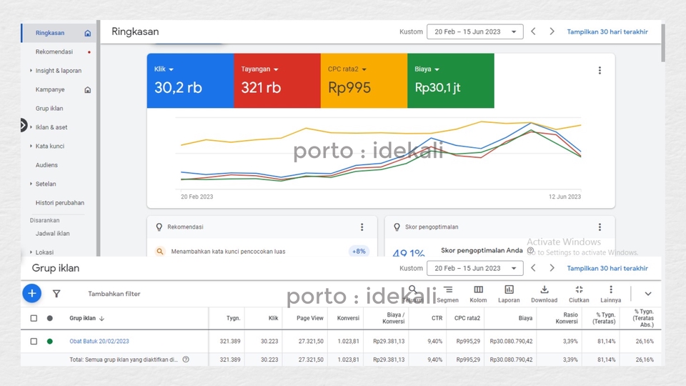The image size is (686, 386).
Task: Click Tampilkan 30 hari terakhir in Grup iklan header
Action: pos(607,268)
